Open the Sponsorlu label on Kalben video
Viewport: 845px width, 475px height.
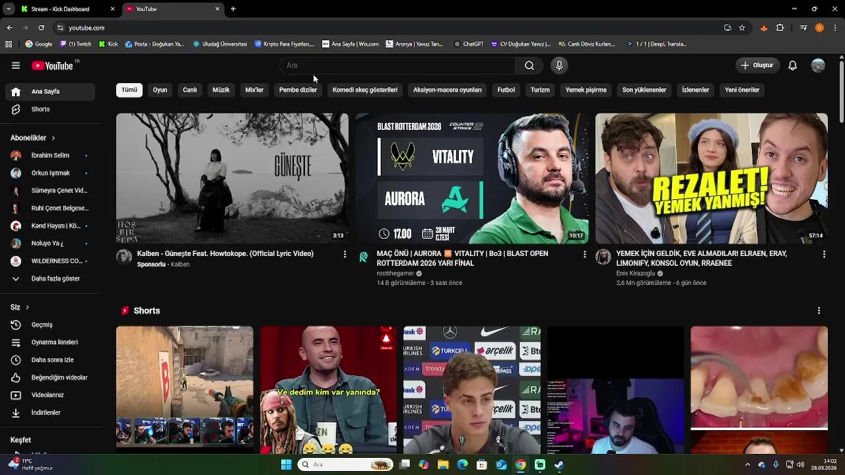tap(151, 265)
